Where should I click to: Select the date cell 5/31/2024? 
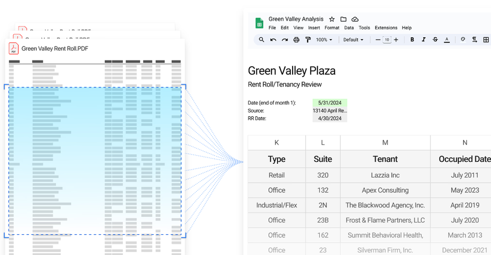330,102
